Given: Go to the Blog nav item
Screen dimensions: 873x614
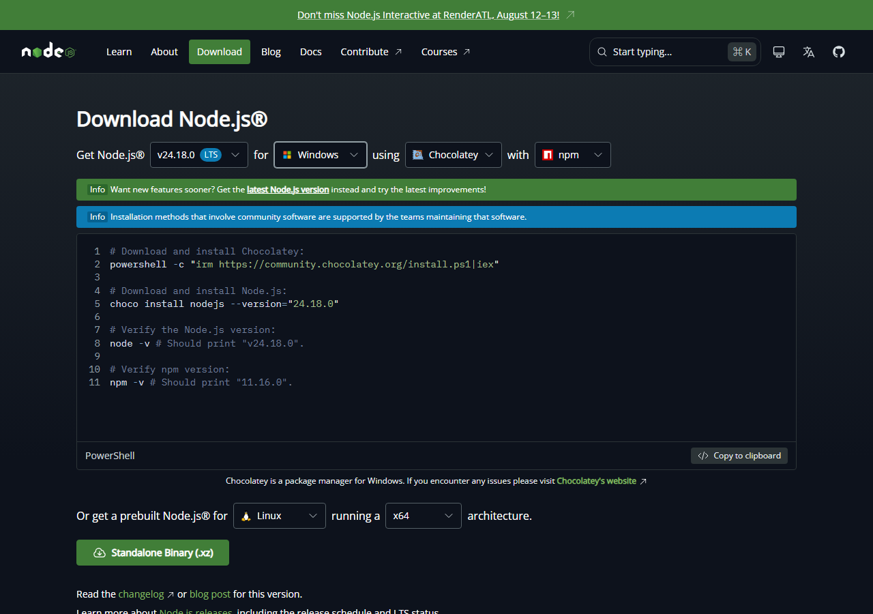Looking at the screenshot, I should click(271, 52).
